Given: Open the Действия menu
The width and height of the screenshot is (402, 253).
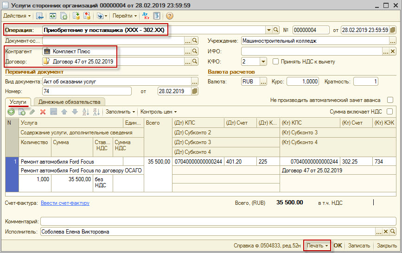Looking at the screenshot, I should pyautogui.click(x=17, y=16).
